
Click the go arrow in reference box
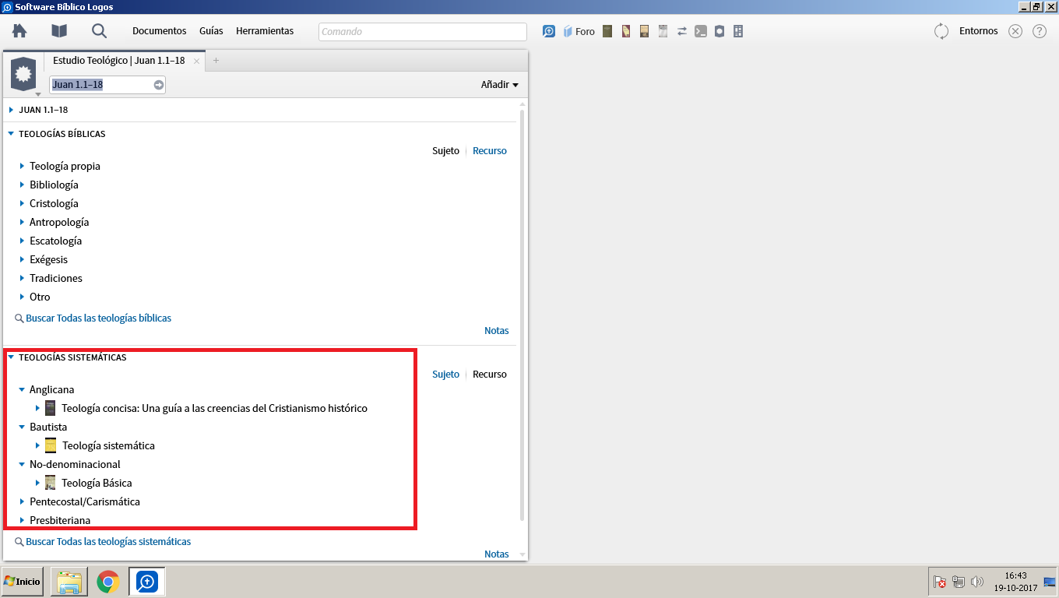159,85
